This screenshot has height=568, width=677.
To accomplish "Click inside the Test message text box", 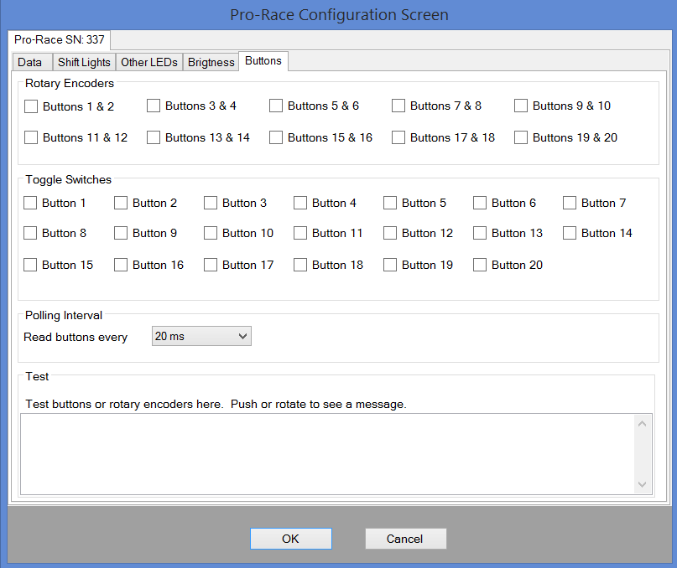I will [x=327, y=453].
